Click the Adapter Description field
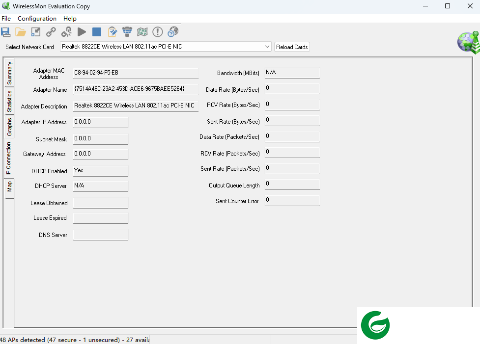Image resolution: width=480 pixels, height=344 pixels. [136, 106]
